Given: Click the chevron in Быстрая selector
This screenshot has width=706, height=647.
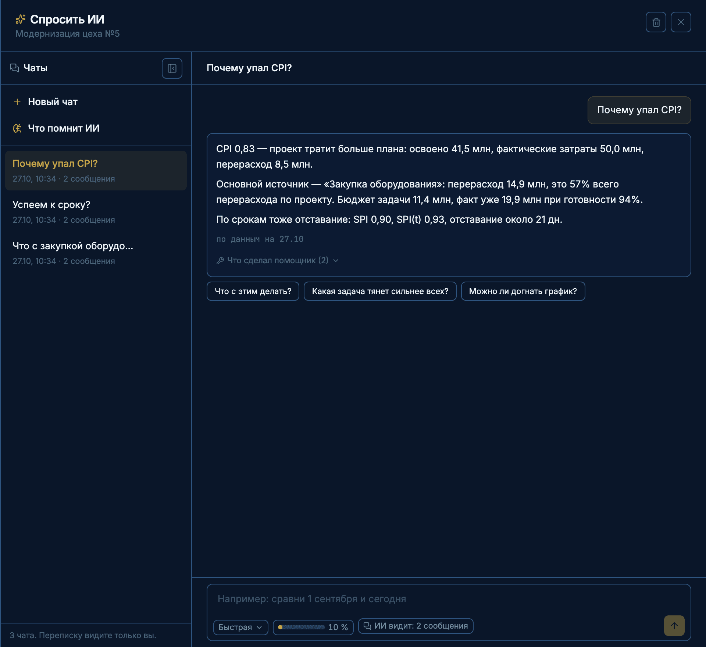Looking at the screenshot, I should [259, 628].
